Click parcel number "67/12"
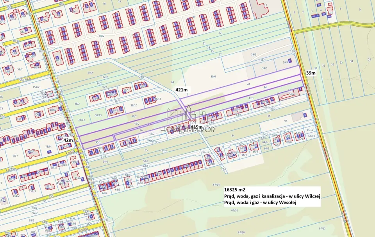The width and height of the screenshot is (375, 237). pyautogui.click(x=322, y=228)
